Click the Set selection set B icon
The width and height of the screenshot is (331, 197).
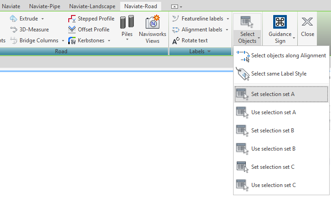242,131
